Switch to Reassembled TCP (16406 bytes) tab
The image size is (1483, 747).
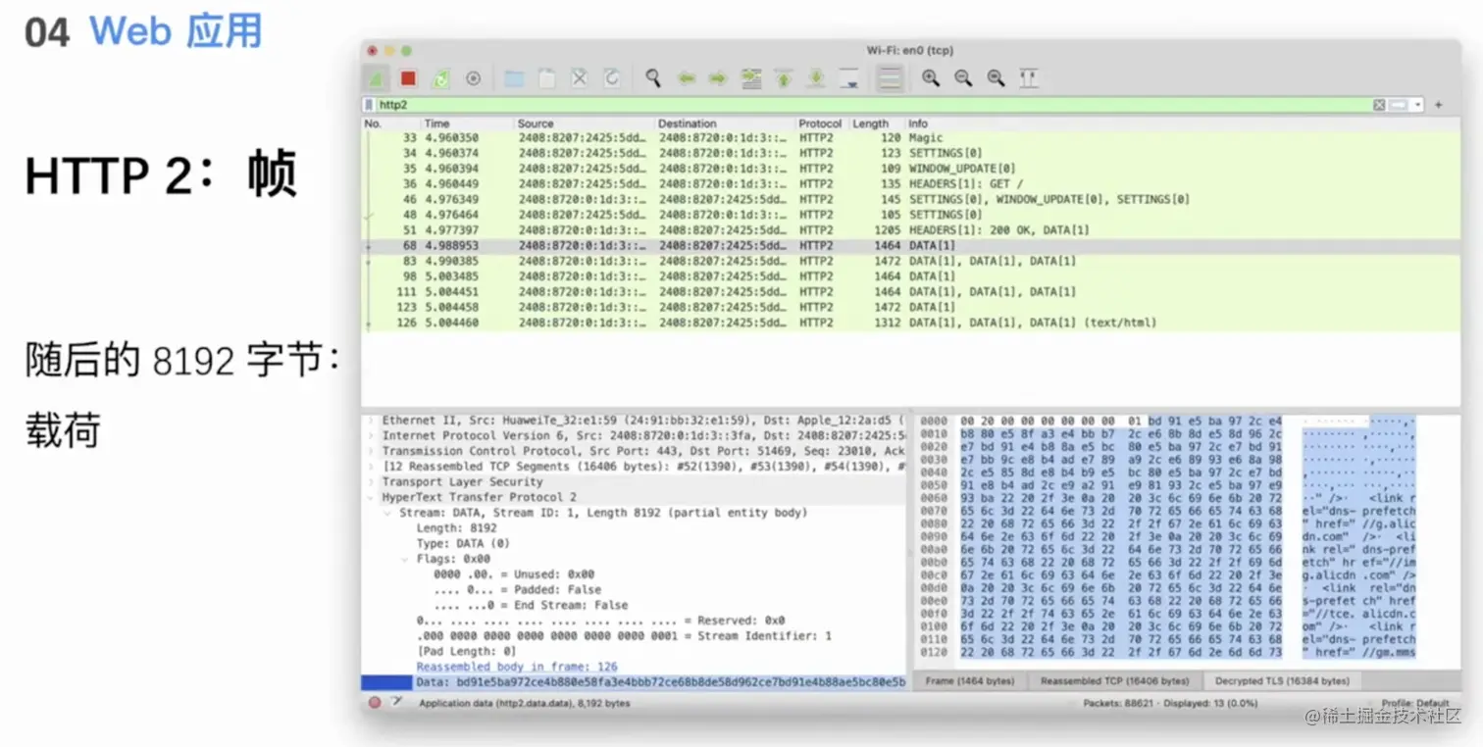(x=1115, y=680)
